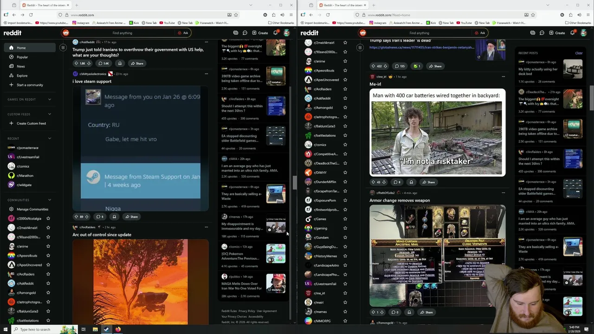Downvote the 'i love steam support' post
594x334 pixels.
(x=87, y=217)
